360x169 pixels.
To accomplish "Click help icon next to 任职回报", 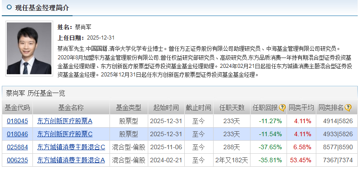I will (x=282, y=107).
